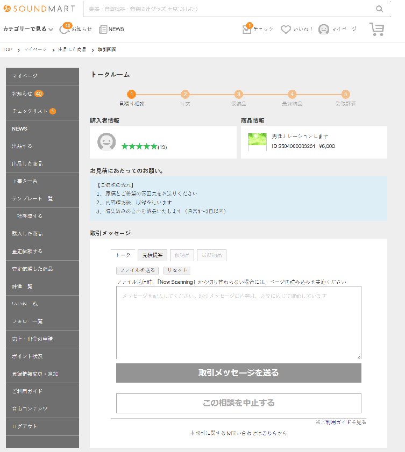Open My Page avatar icon in header

tap(324, 30)
